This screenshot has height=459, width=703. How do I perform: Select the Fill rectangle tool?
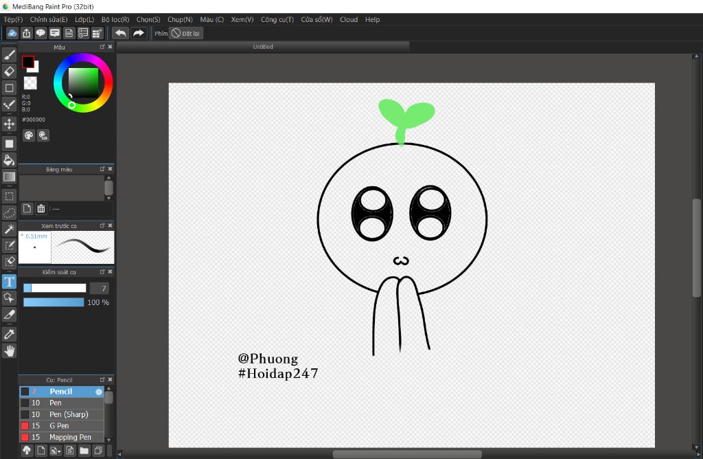(x=9, y=144)
